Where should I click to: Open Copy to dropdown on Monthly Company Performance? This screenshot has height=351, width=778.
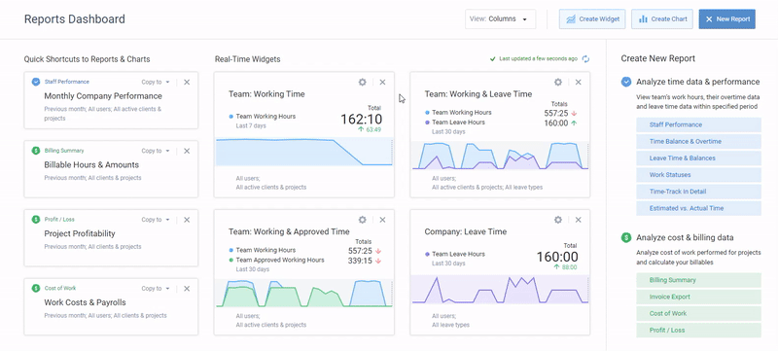(x=156, y=83)
